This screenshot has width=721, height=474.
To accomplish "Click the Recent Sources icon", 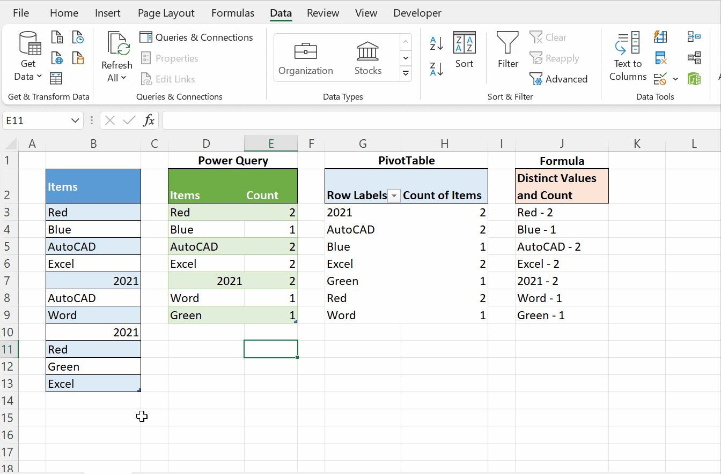I will [78, 36].
